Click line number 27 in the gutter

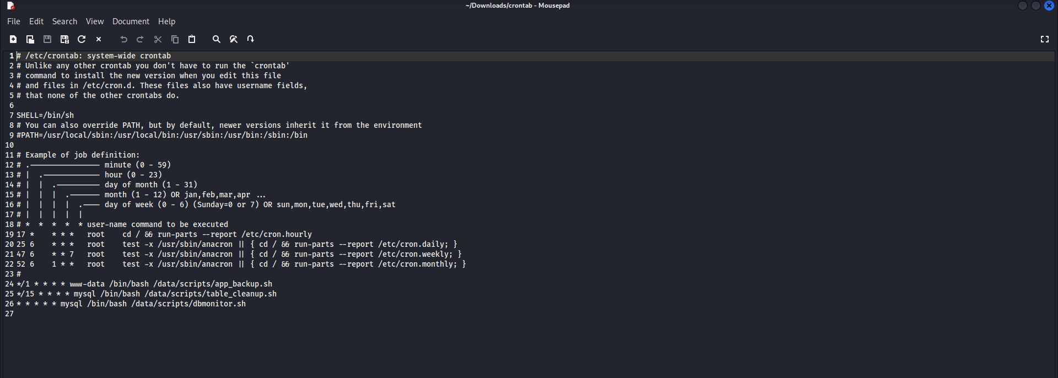point(9,314)
